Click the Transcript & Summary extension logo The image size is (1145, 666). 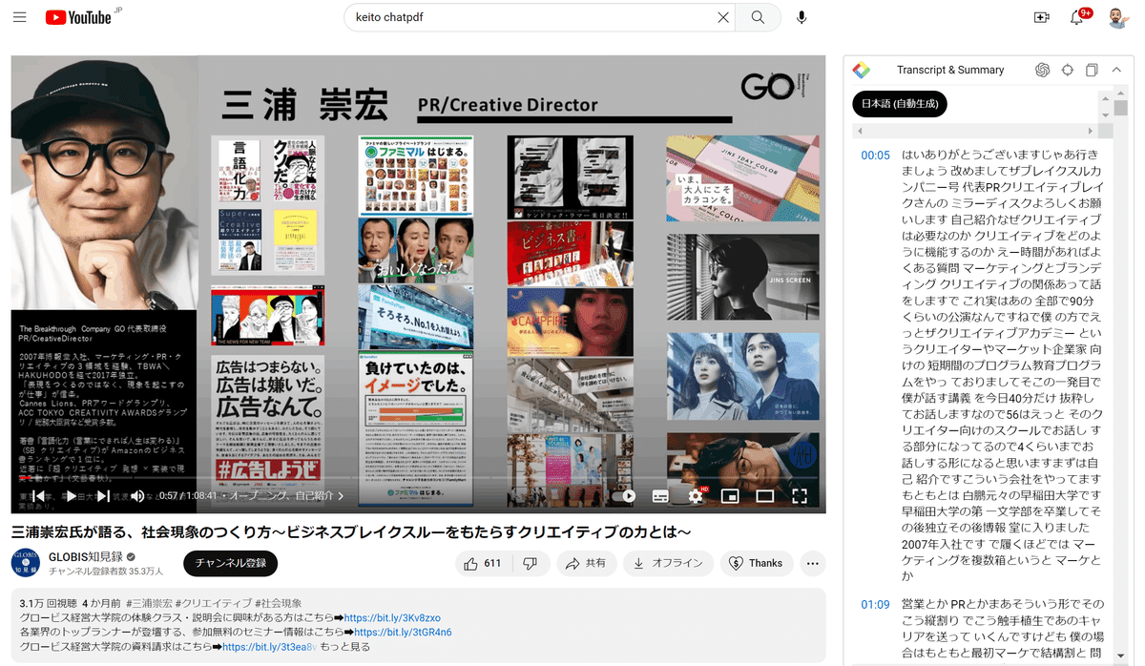click(x=862, y=70)
